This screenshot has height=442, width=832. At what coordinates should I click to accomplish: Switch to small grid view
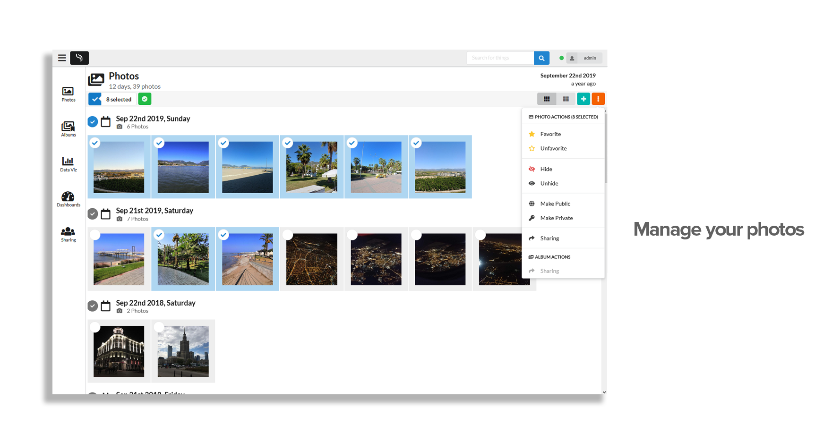(x=547, y=99)
